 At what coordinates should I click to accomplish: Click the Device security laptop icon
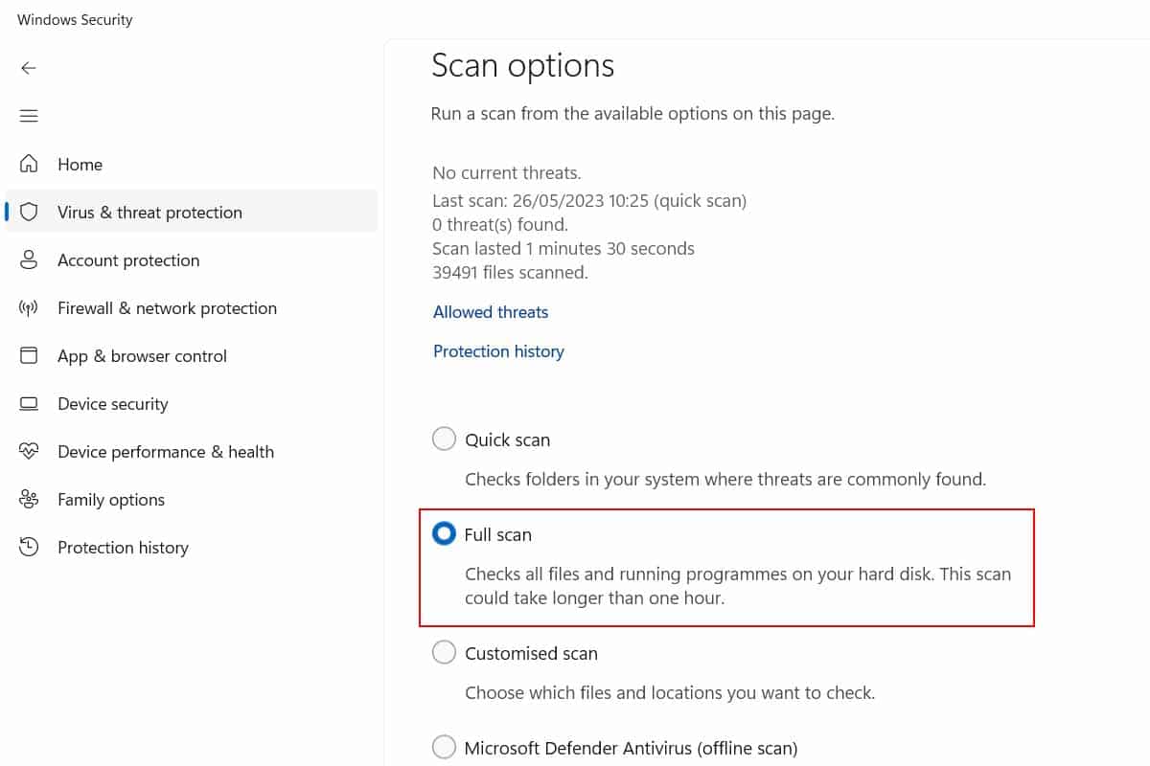click(x=29, y=403)
